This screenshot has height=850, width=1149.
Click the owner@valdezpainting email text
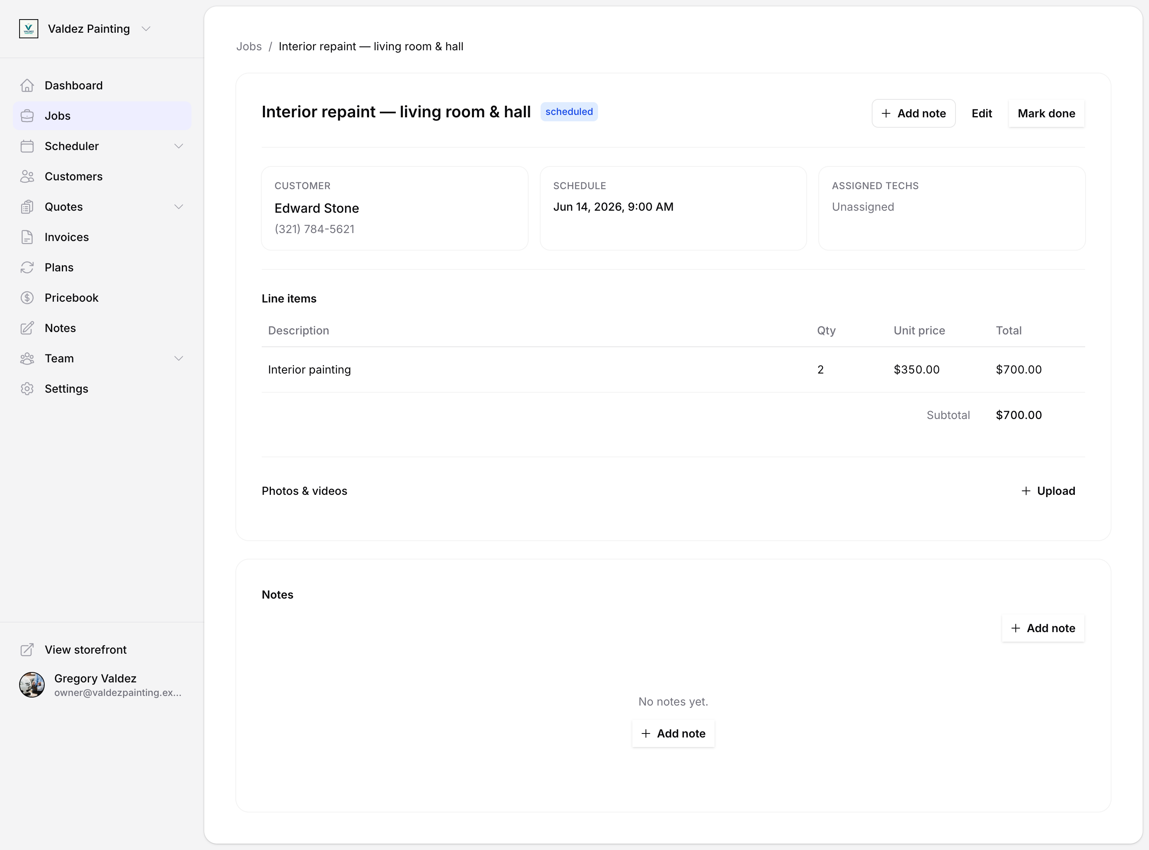pos(118,692)
